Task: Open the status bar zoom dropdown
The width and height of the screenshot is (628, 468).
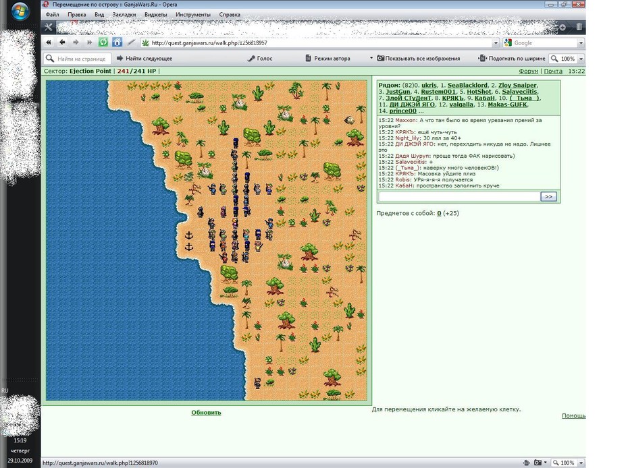Action: [581, 463]
